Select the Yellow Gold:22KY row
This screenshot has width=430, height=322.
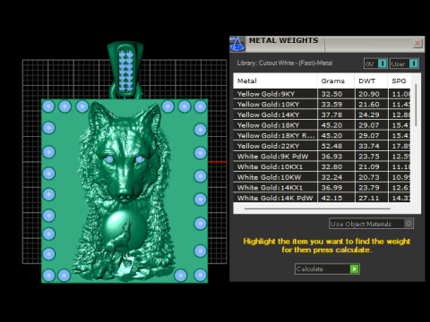pyautogui.click(x=322, y=146)
